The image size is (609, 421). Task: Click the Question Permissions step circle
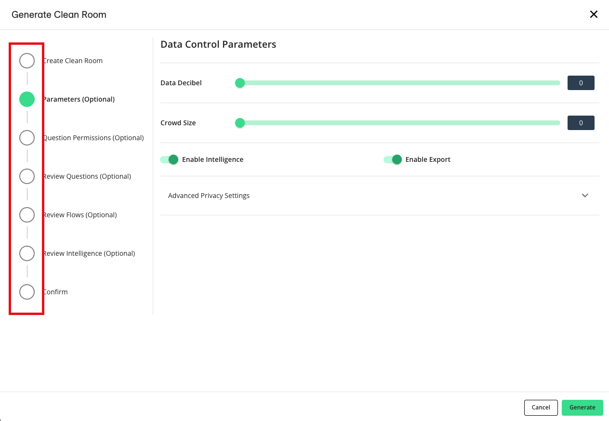tap(27, 138)
